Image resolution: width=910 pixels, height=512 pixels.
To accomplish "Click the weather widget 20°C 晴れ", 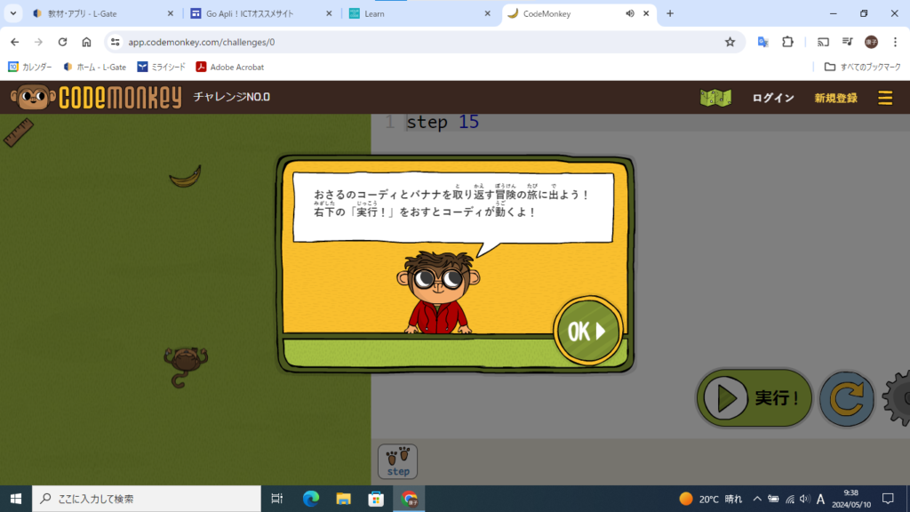I will pyautogui.click(x=710, y=499).
